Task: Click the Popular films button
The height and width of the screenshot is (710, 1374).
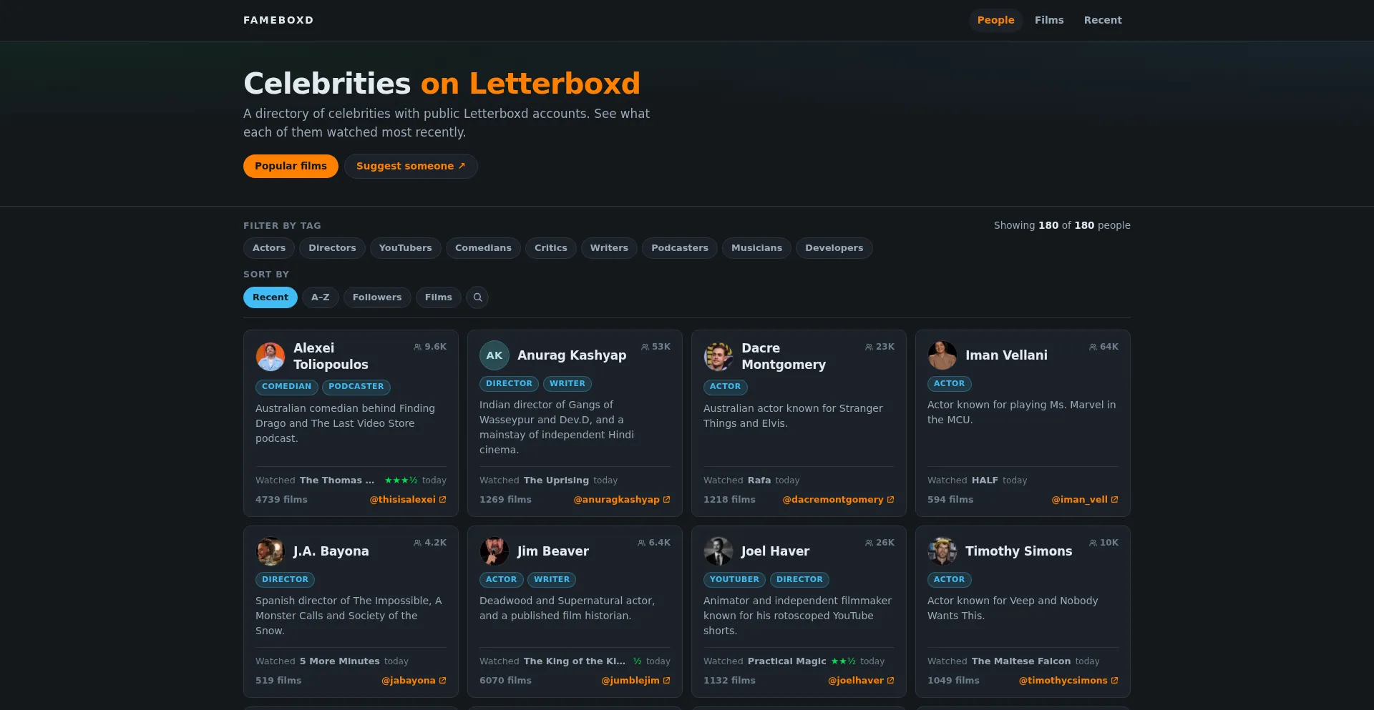Action: pos(291,166)
